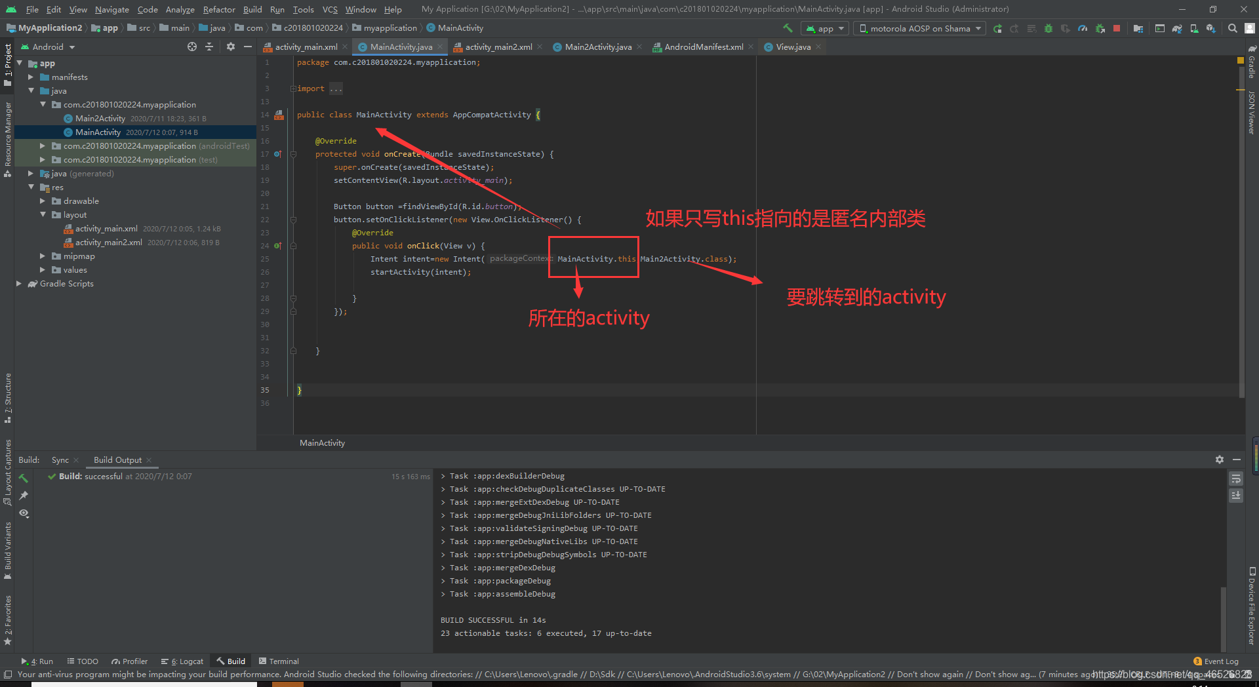Screen dimensions: 1259x687
Task: Select Main2Activity in the project tree
Action: coord(100,119)
